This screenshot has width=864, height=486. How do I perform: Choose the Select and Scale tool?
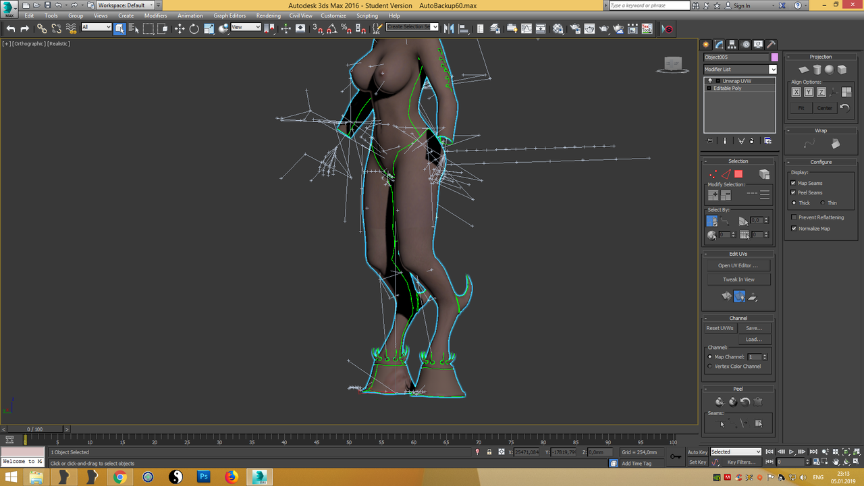[x=209, y=28]
